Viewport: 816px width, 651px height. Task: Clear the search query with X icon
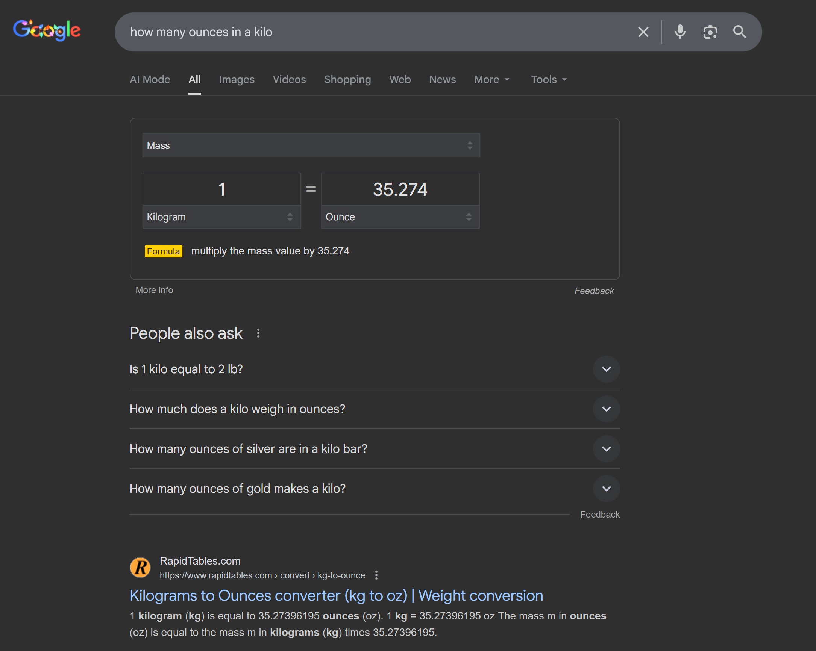click(643, 32)
